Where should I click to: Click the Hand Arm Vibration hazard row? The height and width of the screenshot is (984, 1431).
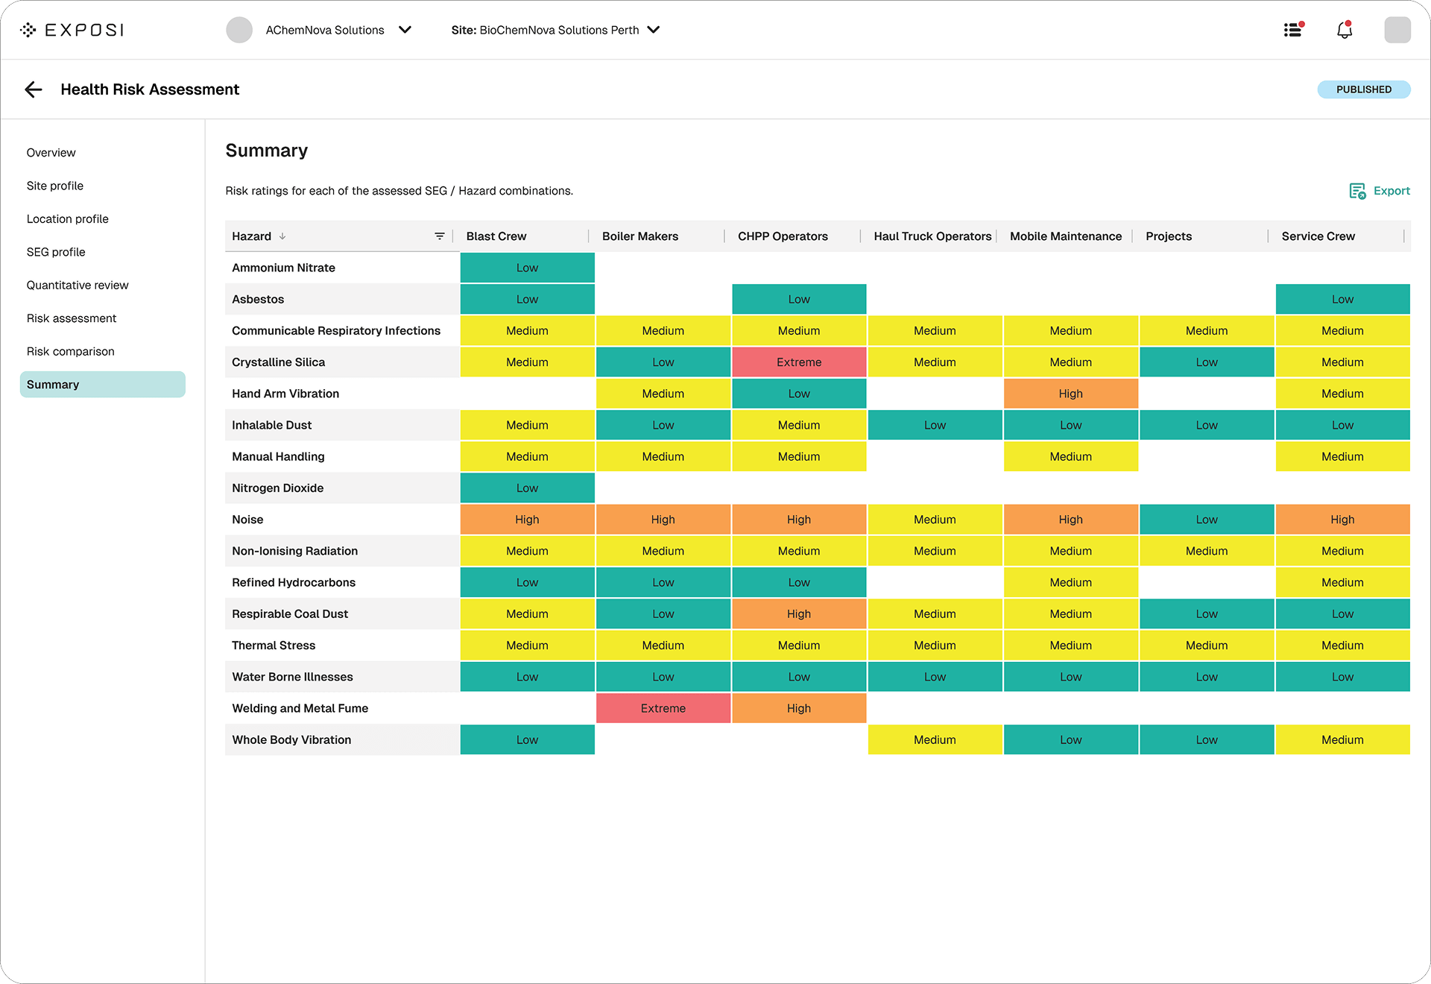pos(285,394)
